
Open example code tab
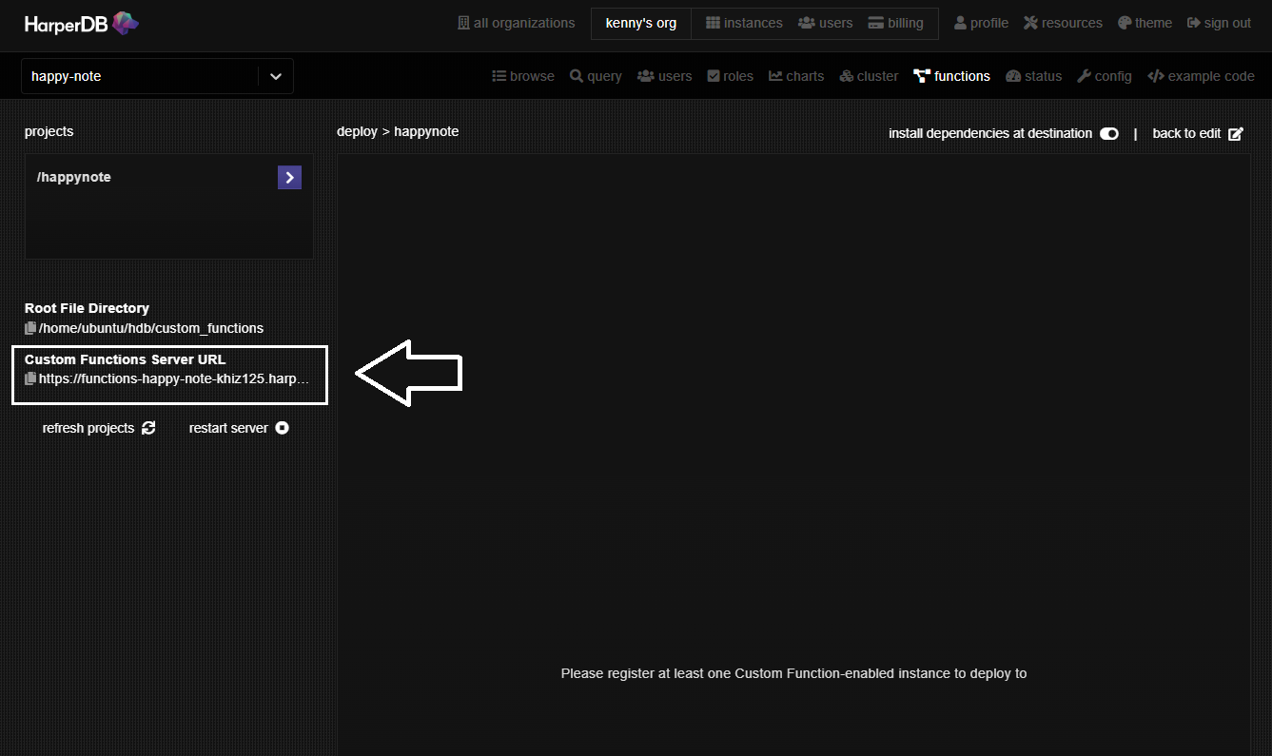point(1202,76)
